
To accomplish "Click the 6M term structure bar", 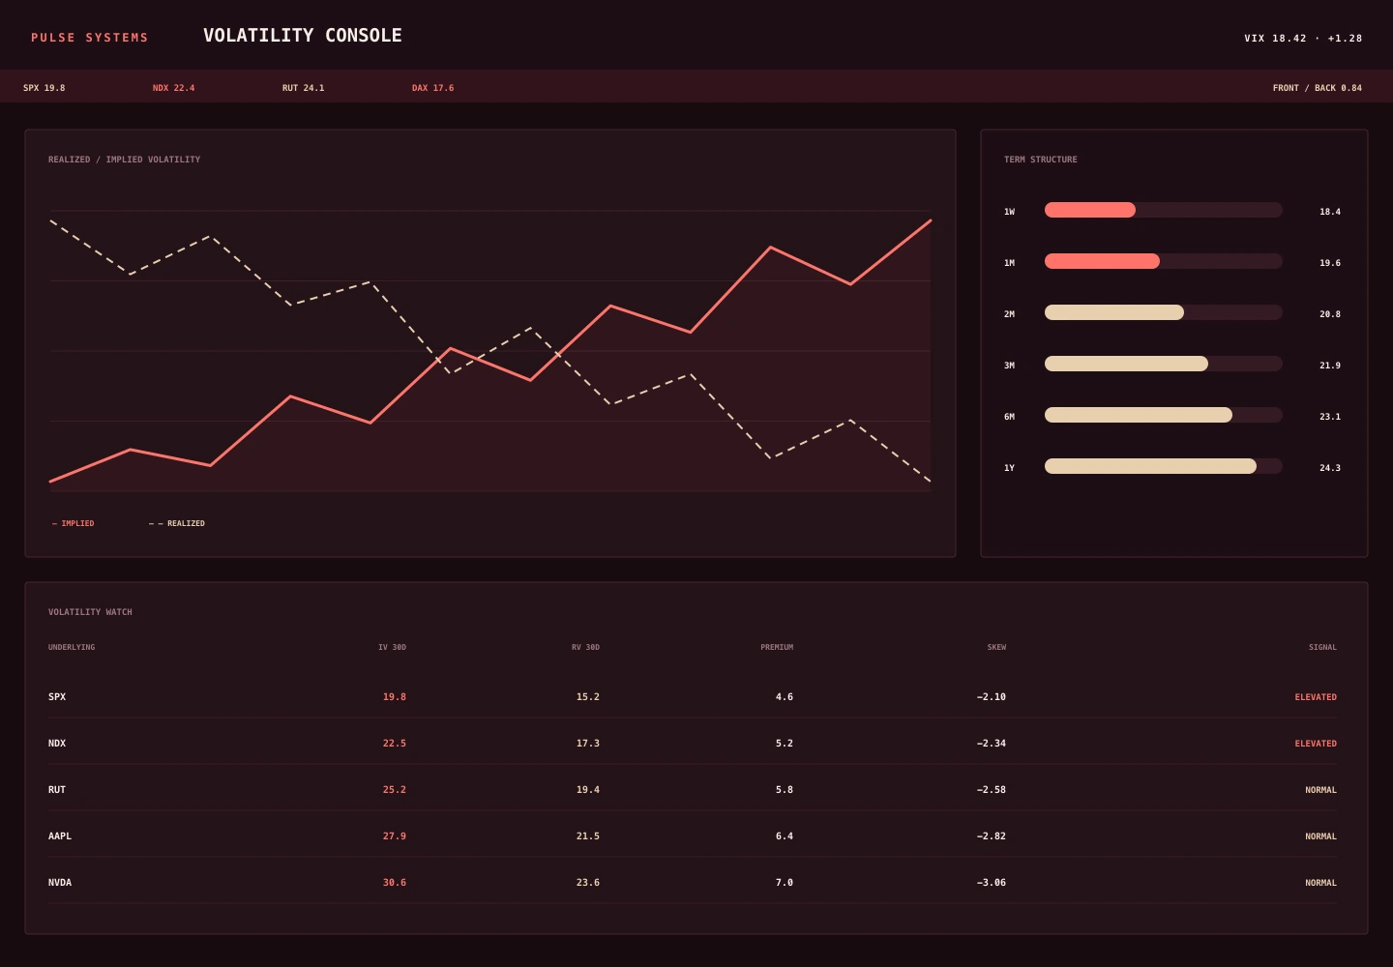I will [x=1164, y=415].
